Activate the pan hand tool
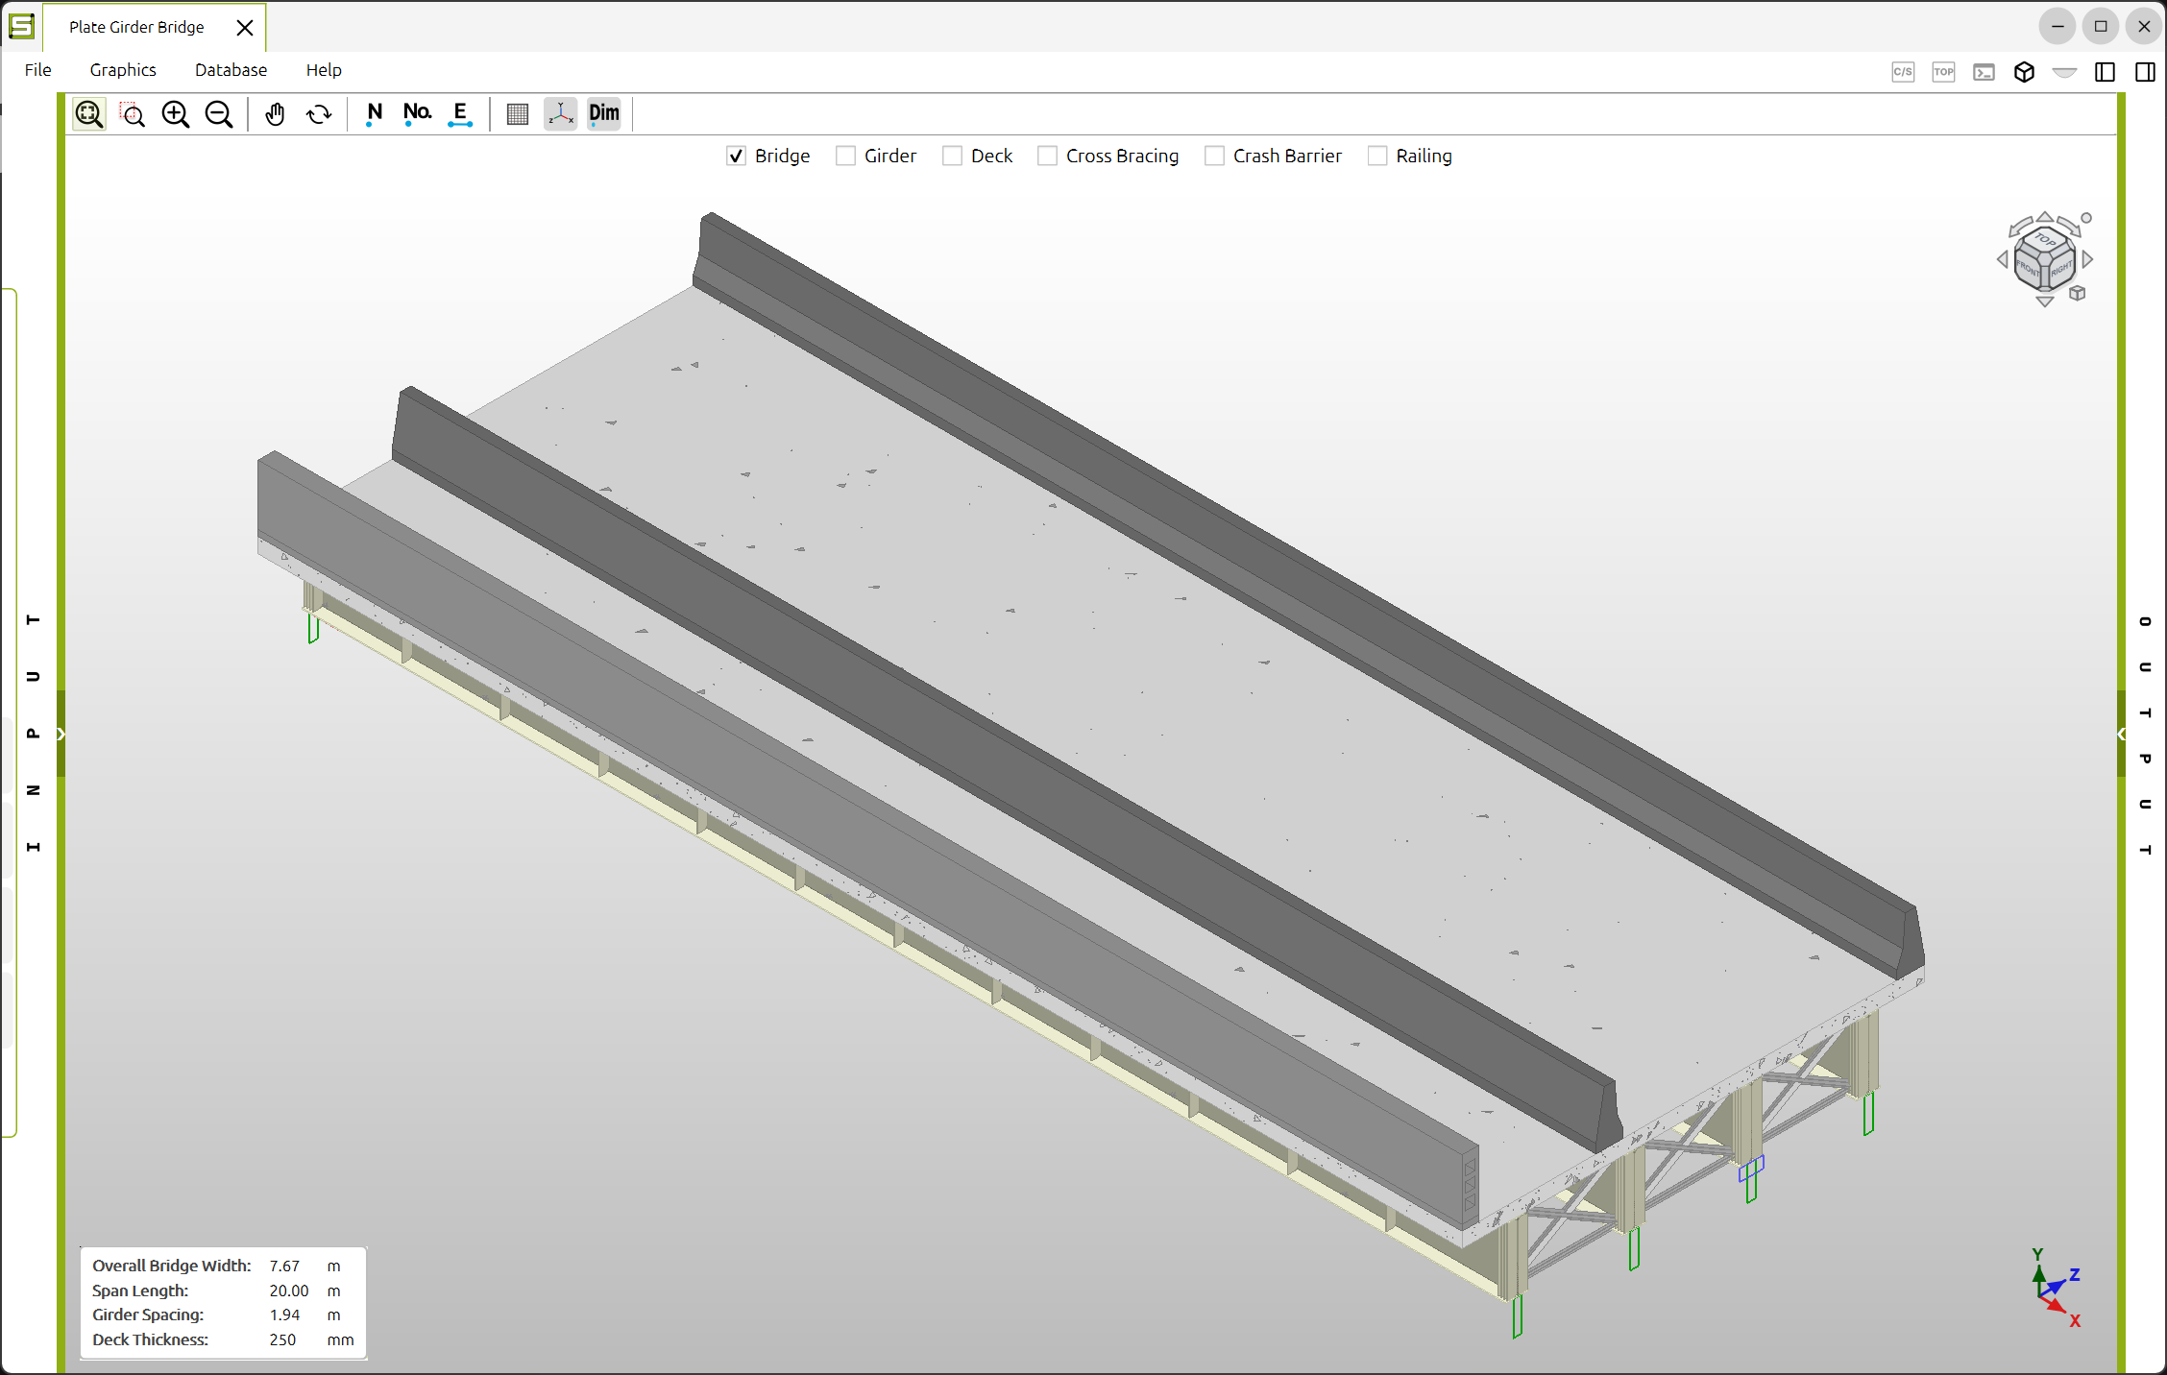 tap(276, 114)
